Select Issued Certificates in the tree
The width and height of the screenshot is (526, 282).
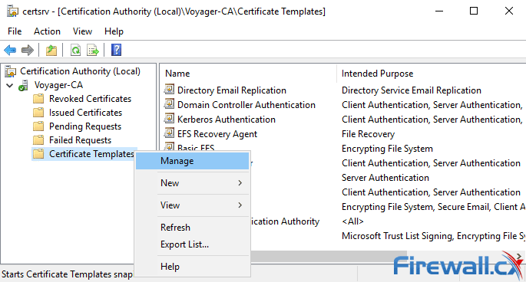pyautogui.click(x=85, y=113)
